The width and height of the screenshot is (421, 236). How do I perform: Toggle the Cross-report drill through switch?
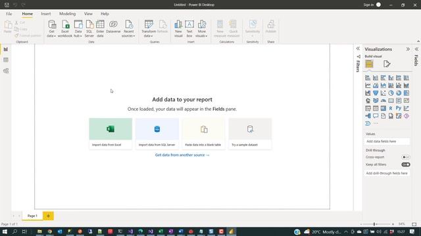click(x=405, y=157)
